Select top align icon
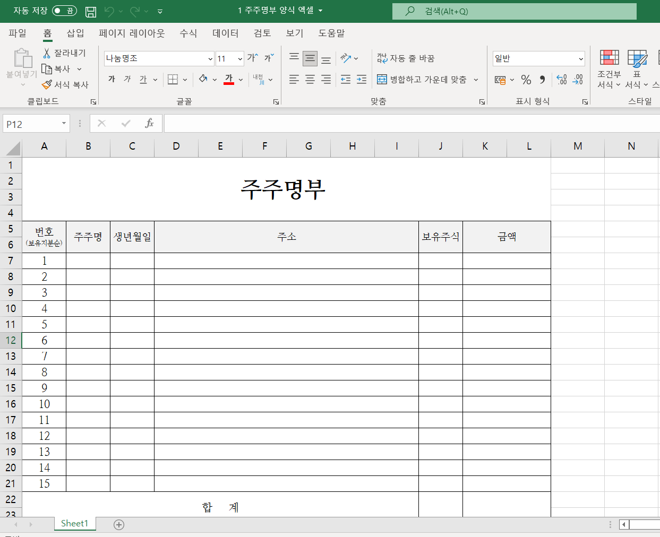The image size is (660, 537). point(294,58)
